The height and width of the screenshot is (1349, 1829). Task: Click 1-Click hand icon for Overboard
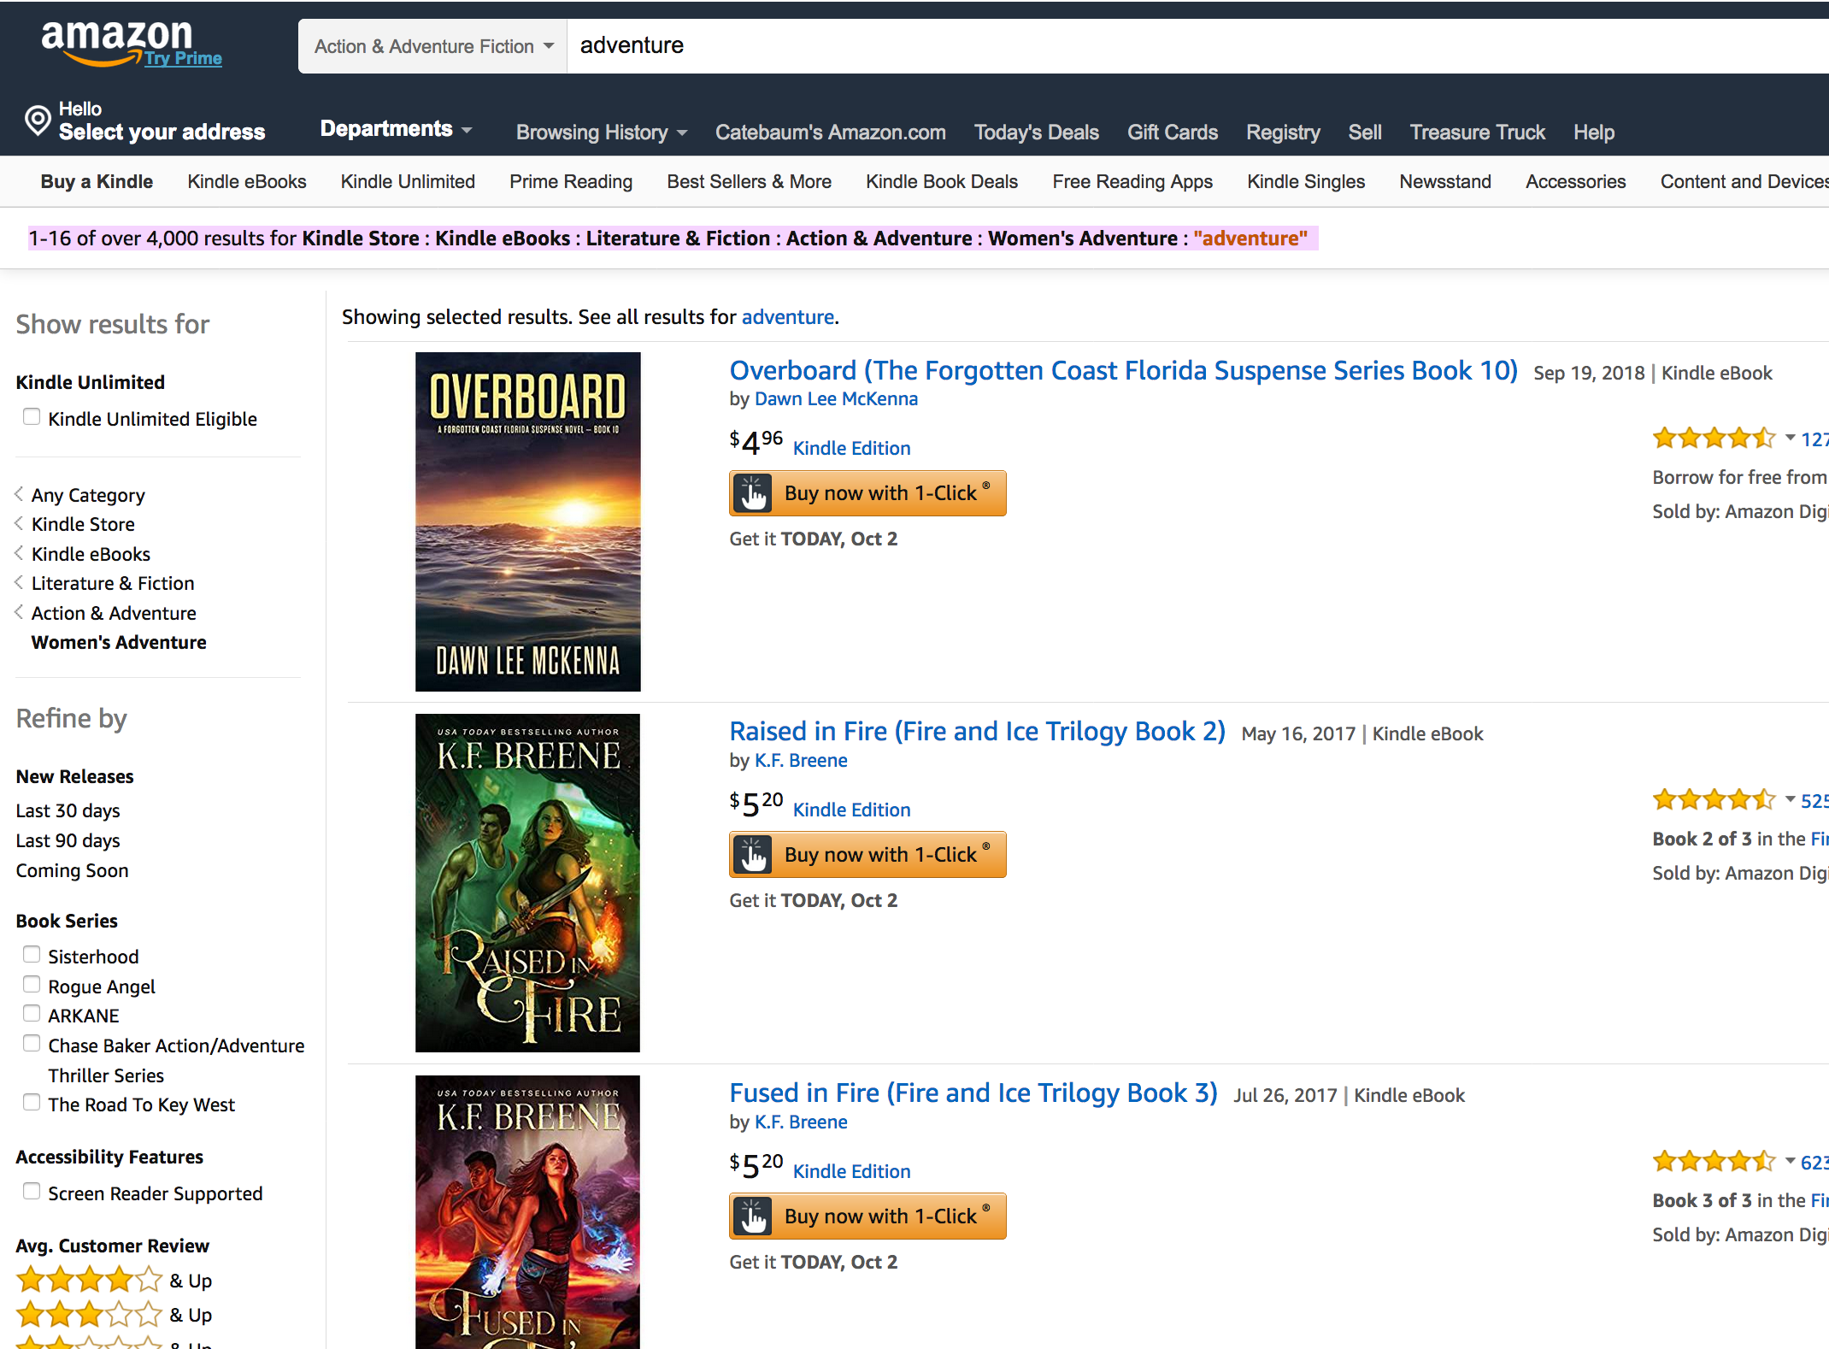pos(753,493)
